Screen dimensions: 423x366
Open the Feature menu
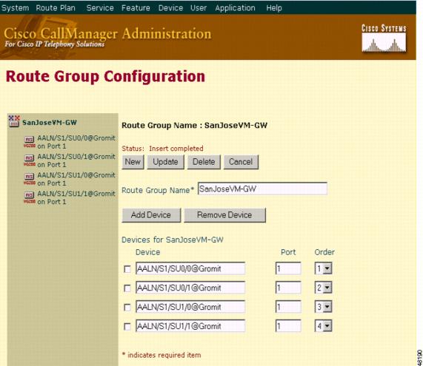pos(136,8)
